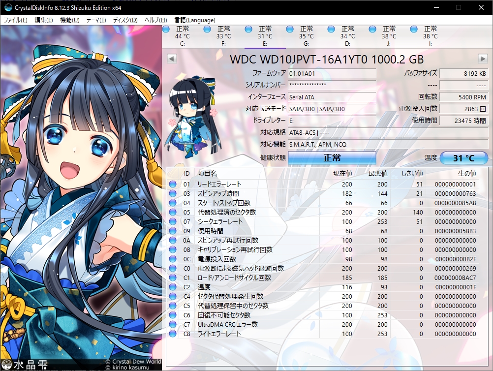The width and height of the screenshot is (493, 371).
Task: Click the features field S.M.A.R.T., APM, NCQ
Action: [x=388, y=144]
